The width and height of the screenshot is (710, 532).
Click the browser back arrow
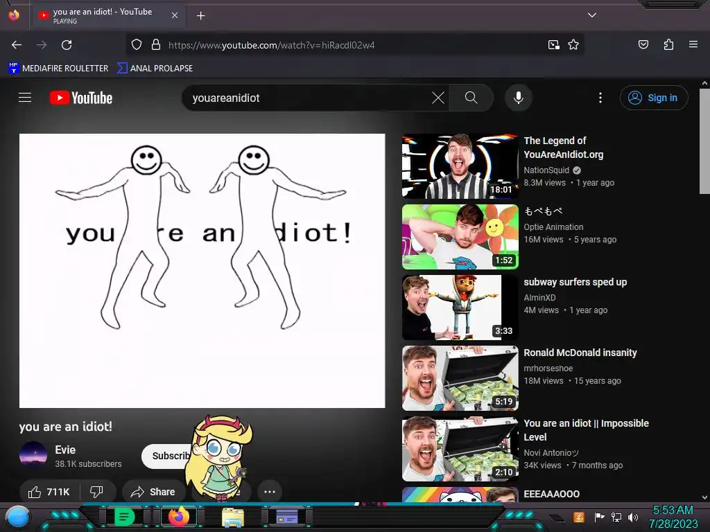(x=17, y=45)
